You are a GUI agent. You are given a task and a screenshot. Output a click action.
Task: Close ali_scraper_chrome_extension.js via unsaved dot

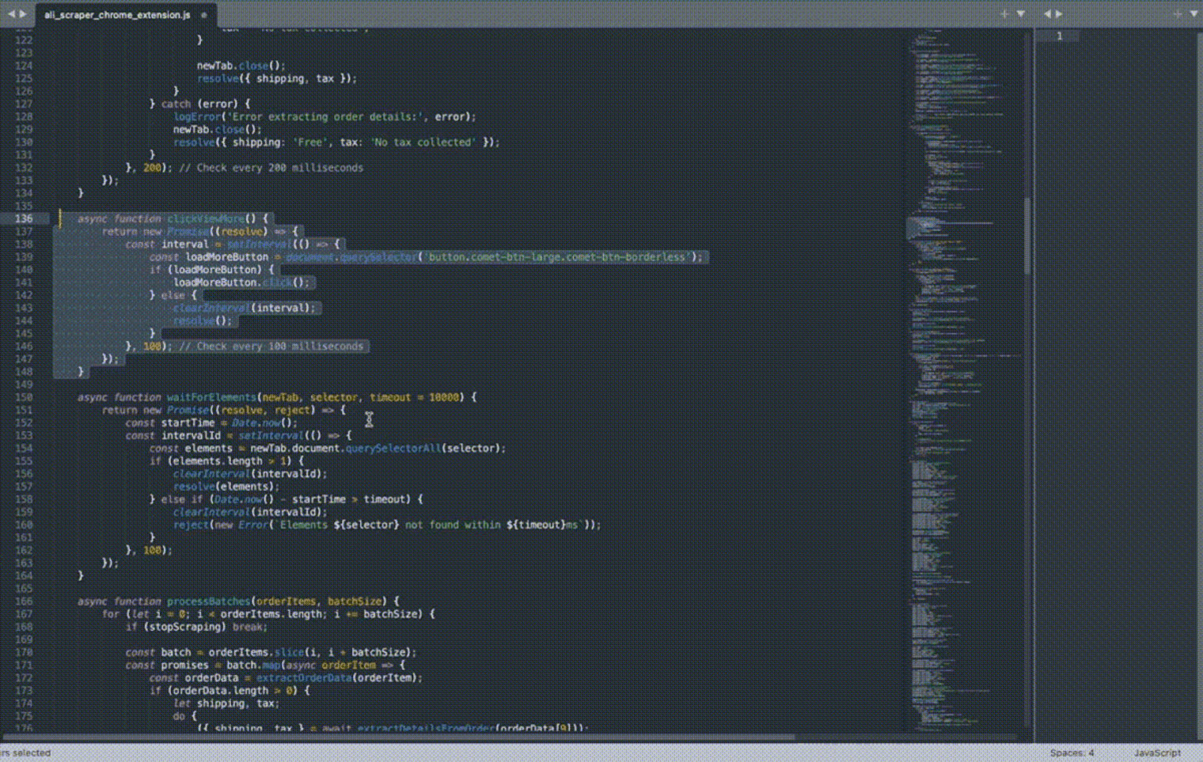point(204,14)
